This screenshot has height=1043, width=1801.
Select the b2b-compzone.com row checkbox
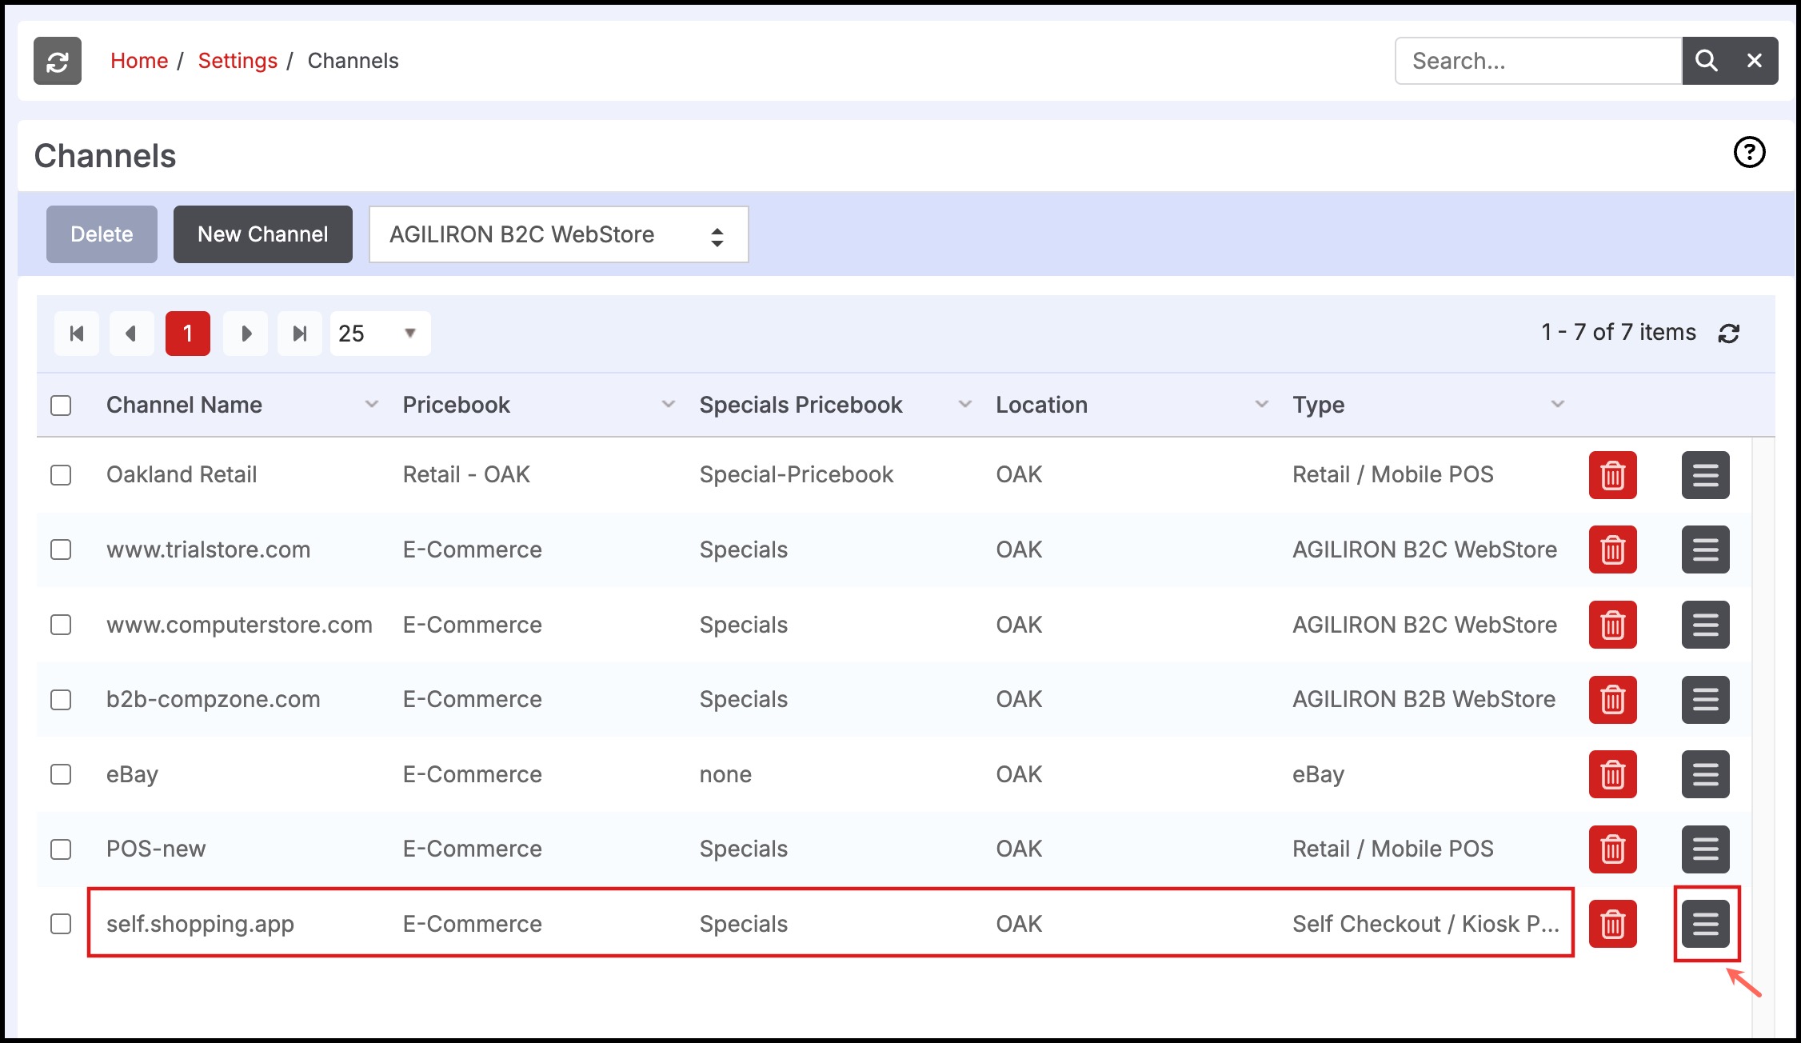(x=61, y=700)
